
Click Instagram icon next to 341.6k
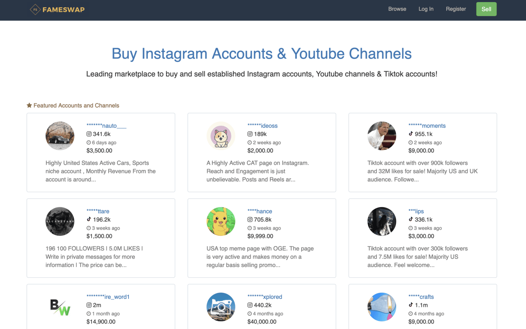pos(89,134)
